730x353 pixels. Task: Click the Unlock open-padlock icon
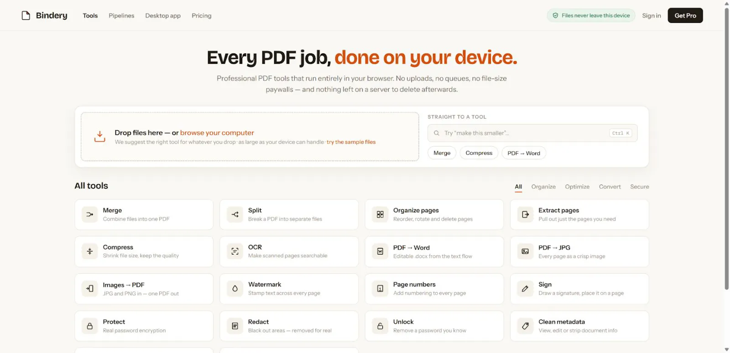click(x=380, y=326)
